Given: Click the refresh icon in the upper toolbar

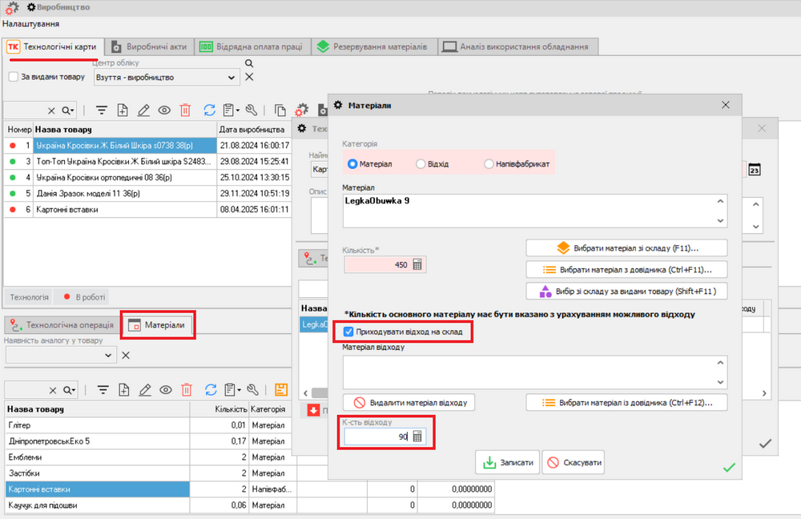Looking at the screenshot, I should coord(210,111).
